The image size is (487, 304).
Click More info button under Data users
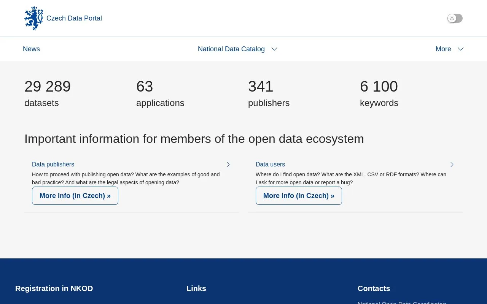point(299,196)
